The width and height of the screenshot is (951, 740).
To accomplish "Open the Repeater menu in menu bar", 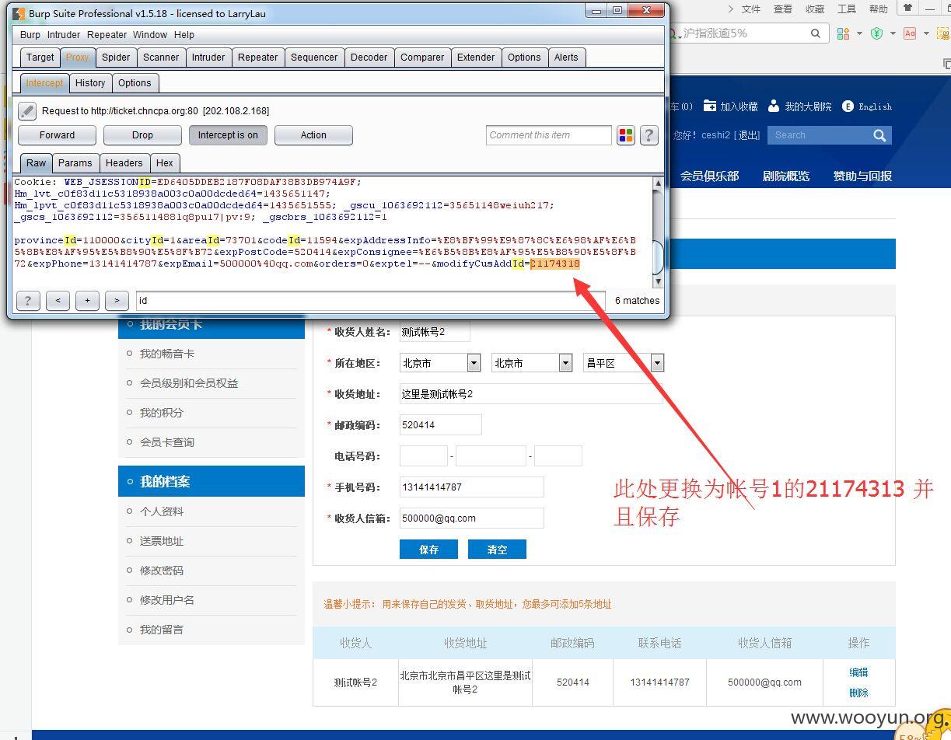I will click(x=107, y=35).
